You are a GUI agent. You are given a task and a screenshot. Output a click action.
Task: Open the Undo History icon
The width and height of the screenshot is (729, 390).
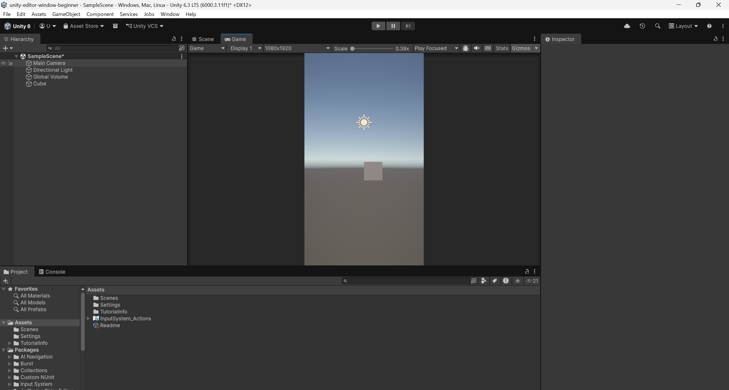642,26
